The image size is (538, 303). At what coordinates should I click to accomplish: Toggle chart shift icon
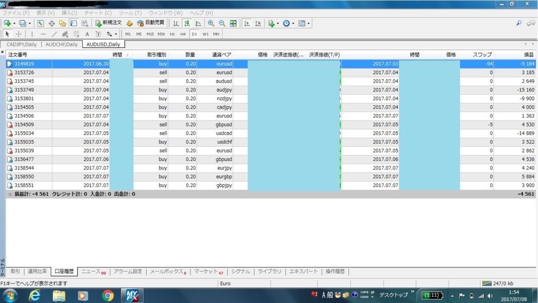pyautogui.click(x=258, y=23)
